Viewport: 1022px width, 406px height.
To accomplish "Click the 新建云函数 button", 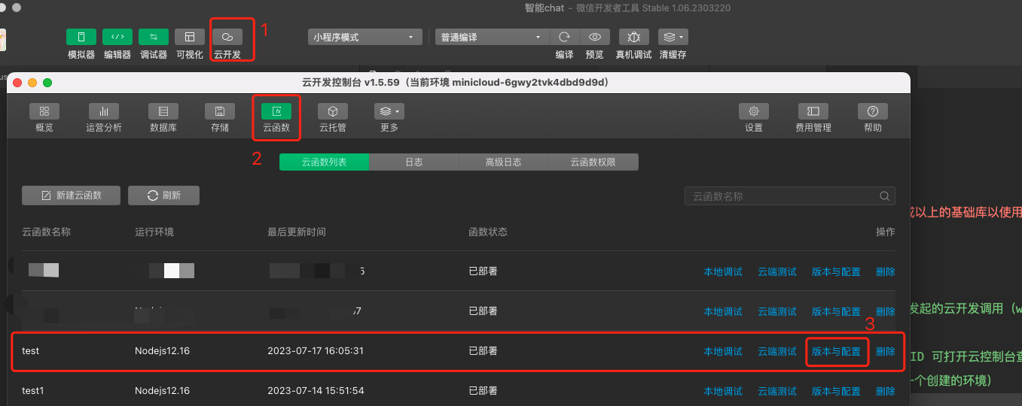I will (72, 195).
